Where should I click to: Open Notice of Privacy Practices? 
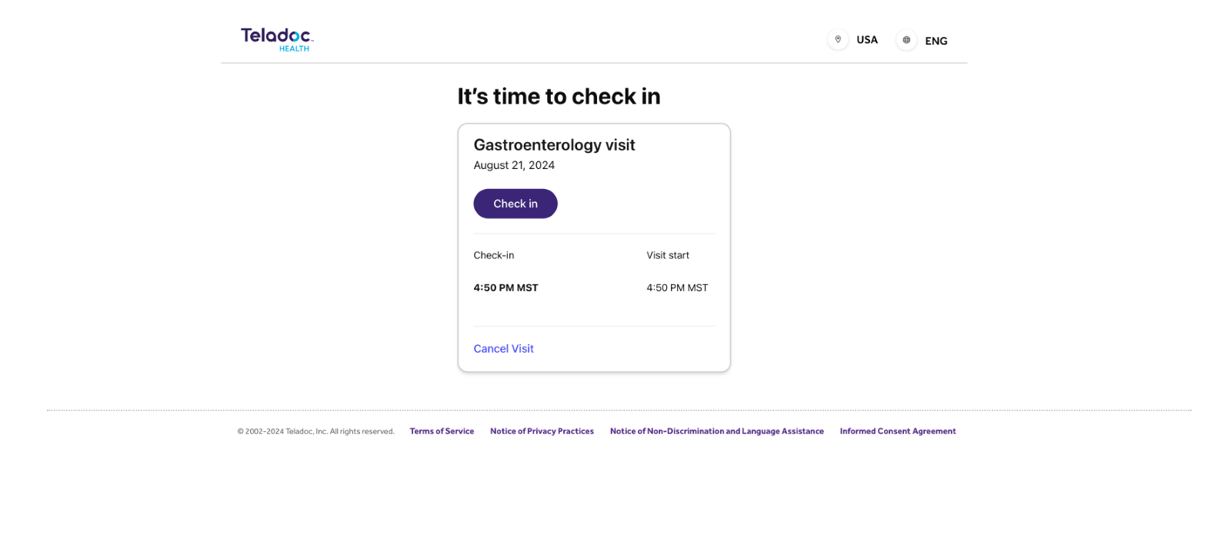(x=542, y=431)
